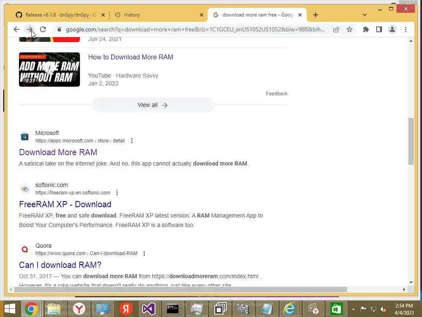Open a new tab with plus
The image size is (422, 317).
(x=316, y=15)
